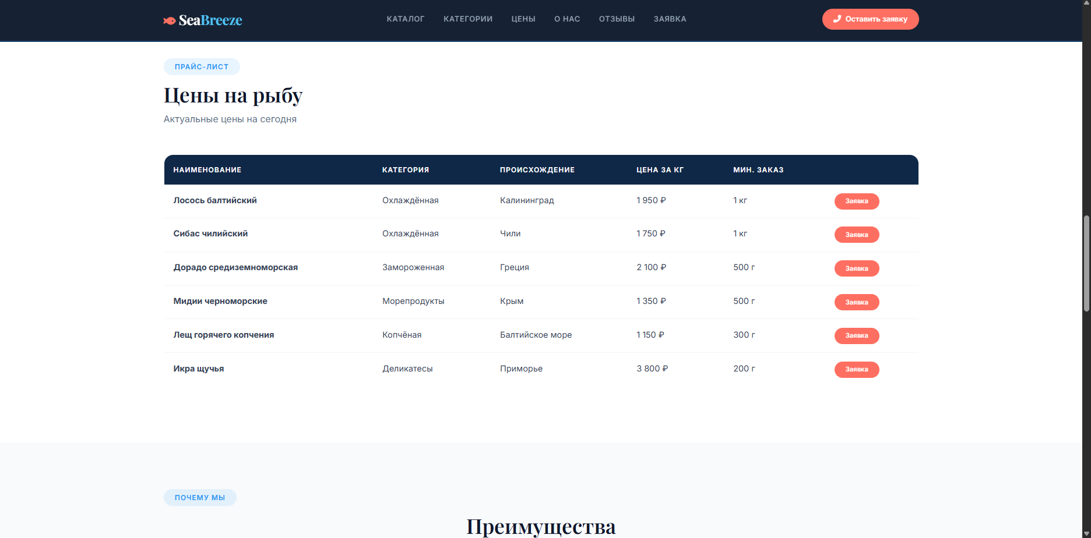Click the Мин. заказ column header
Viewport: 1091px width, 538px height.
(758, 170)
